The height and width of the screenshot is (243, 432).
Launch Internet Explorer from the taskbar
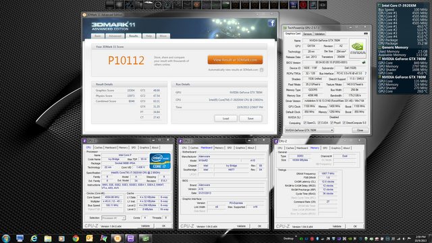(x=34, y=238)
